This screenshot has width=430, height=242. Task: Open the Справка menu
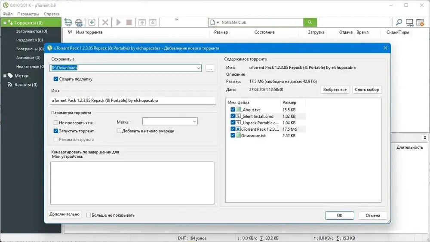point(52,14)
